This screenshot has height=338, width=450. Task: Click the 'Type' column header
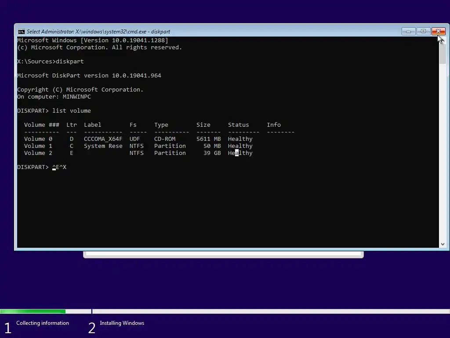click(x=161, y=125)
